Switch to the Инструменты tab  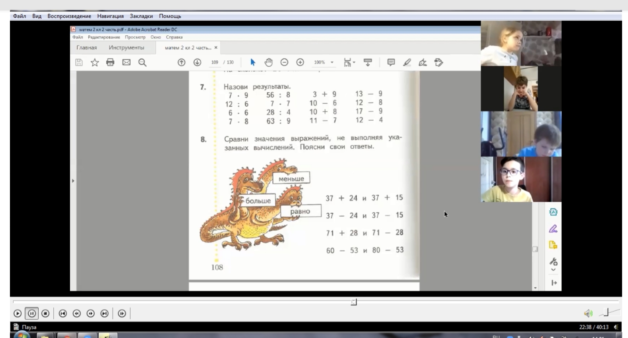(x=126, y=47)
